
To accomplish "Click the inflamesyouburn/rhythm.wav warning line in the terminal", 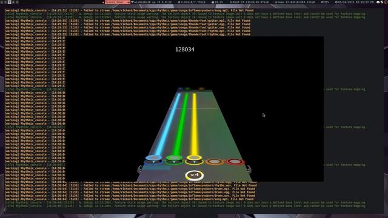I will point(131,185).
